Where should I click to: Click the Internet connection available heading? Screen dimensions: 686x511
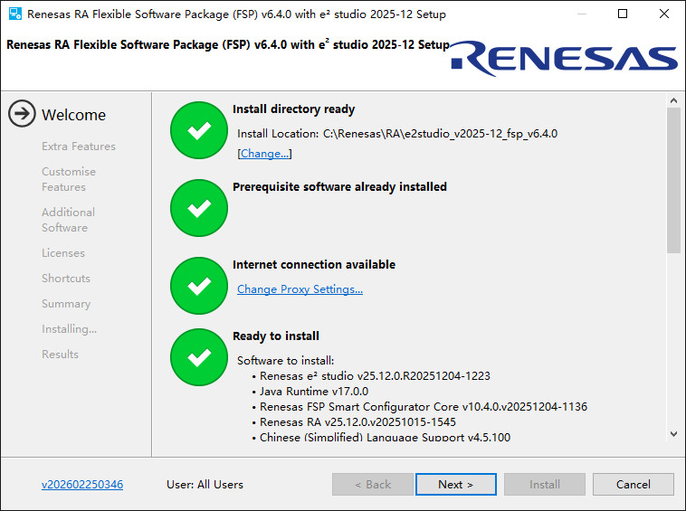[x=314, y=264]
